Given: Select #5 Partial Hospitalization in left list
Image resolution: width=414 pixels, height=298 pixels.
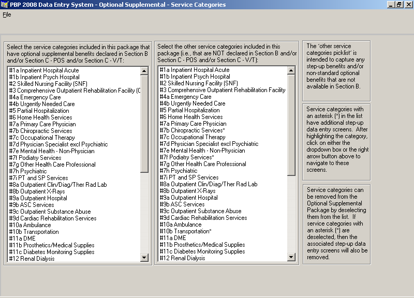Looking at the screenshot, I should [x=74, y=111].
